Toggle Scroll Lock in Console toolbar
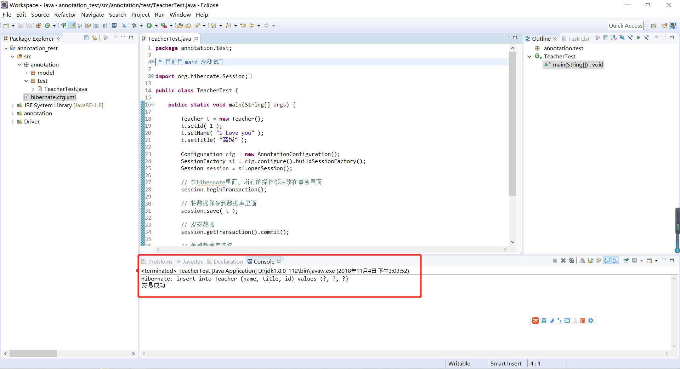The width and height of the screenshot is (680, 369). point(590,261)
